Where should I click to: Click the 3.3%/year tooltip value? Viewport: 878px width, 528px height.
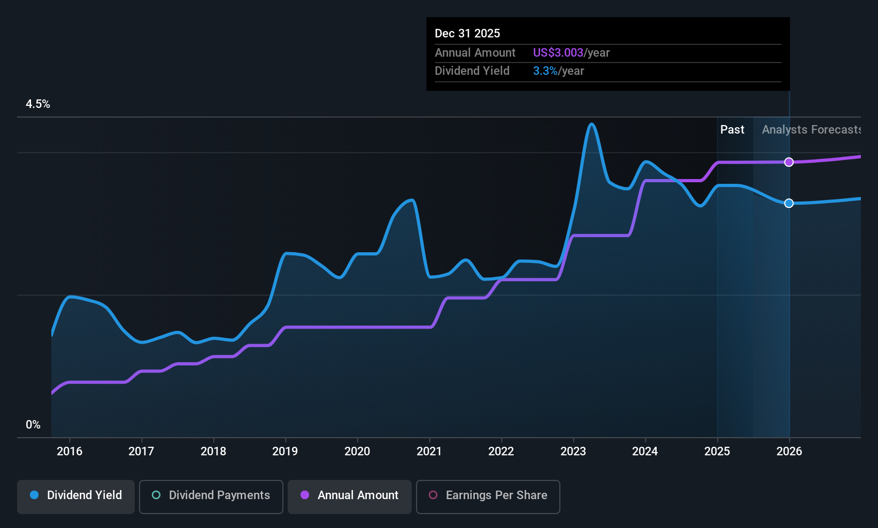[x=558, y=71]
